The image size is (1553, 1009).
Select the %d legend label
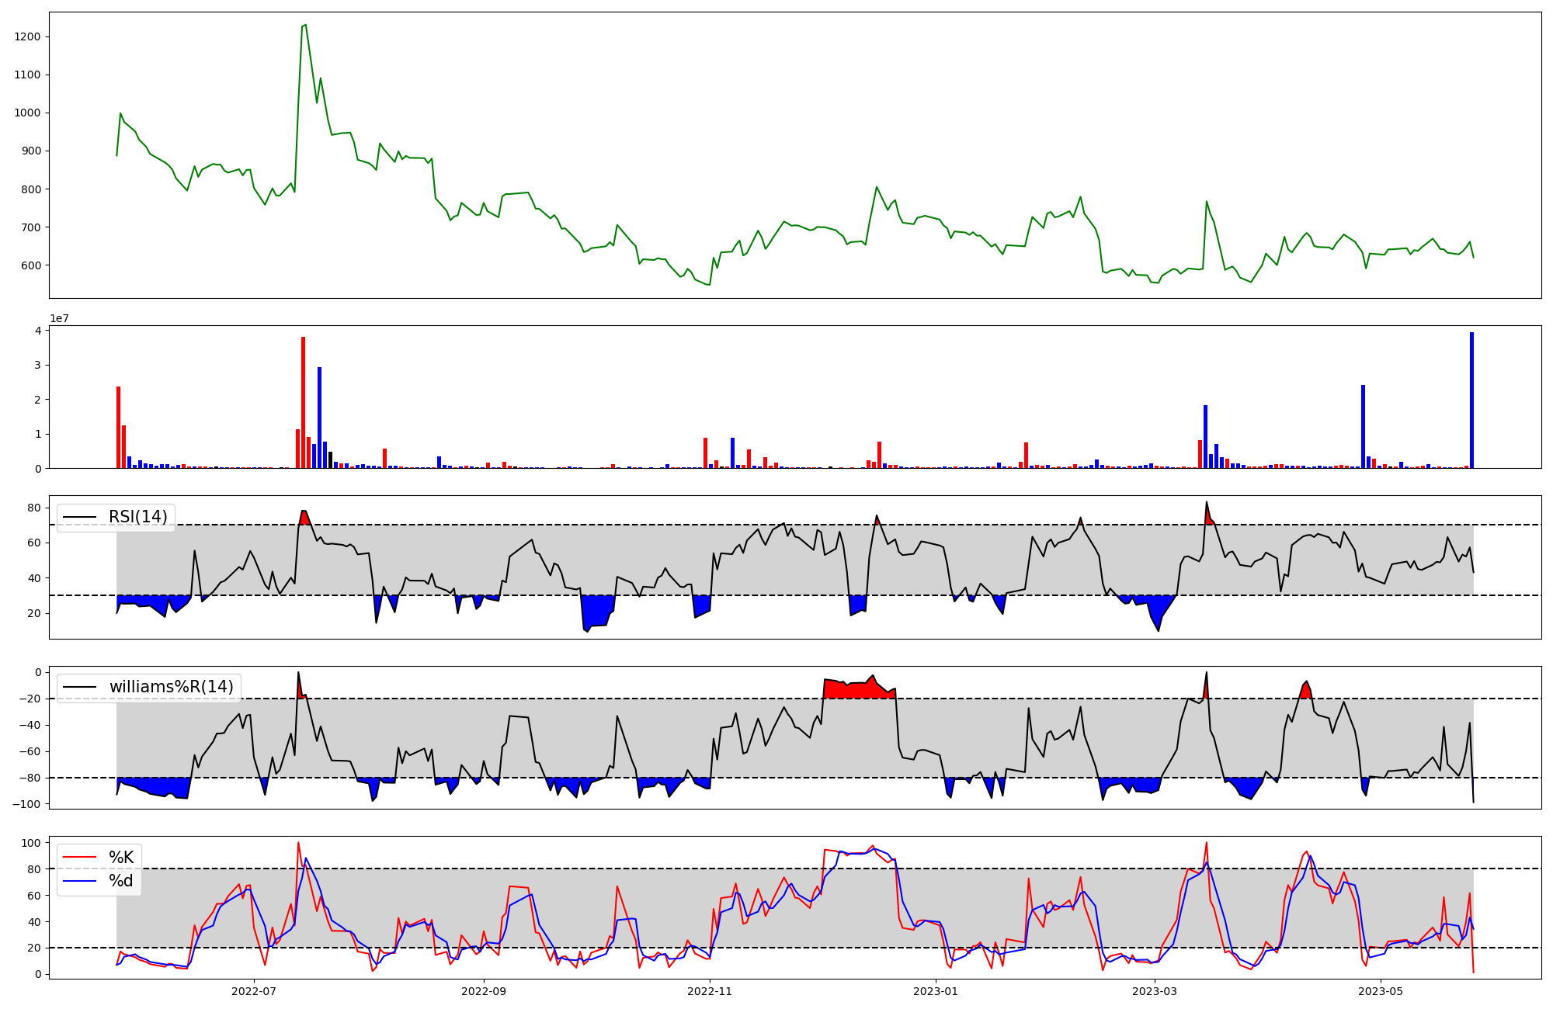click(121, 881)
